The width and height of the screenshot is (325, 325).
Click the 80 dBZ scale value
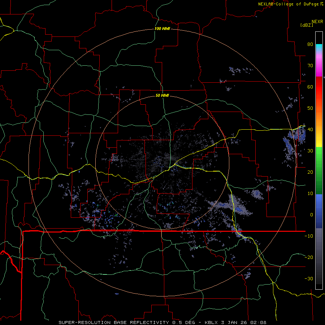point(310,44)
